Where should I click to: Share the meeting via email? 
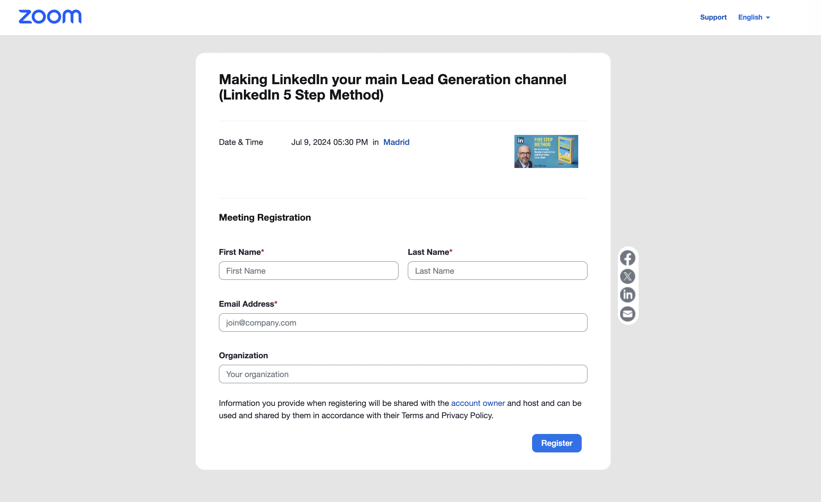[627, 314]
